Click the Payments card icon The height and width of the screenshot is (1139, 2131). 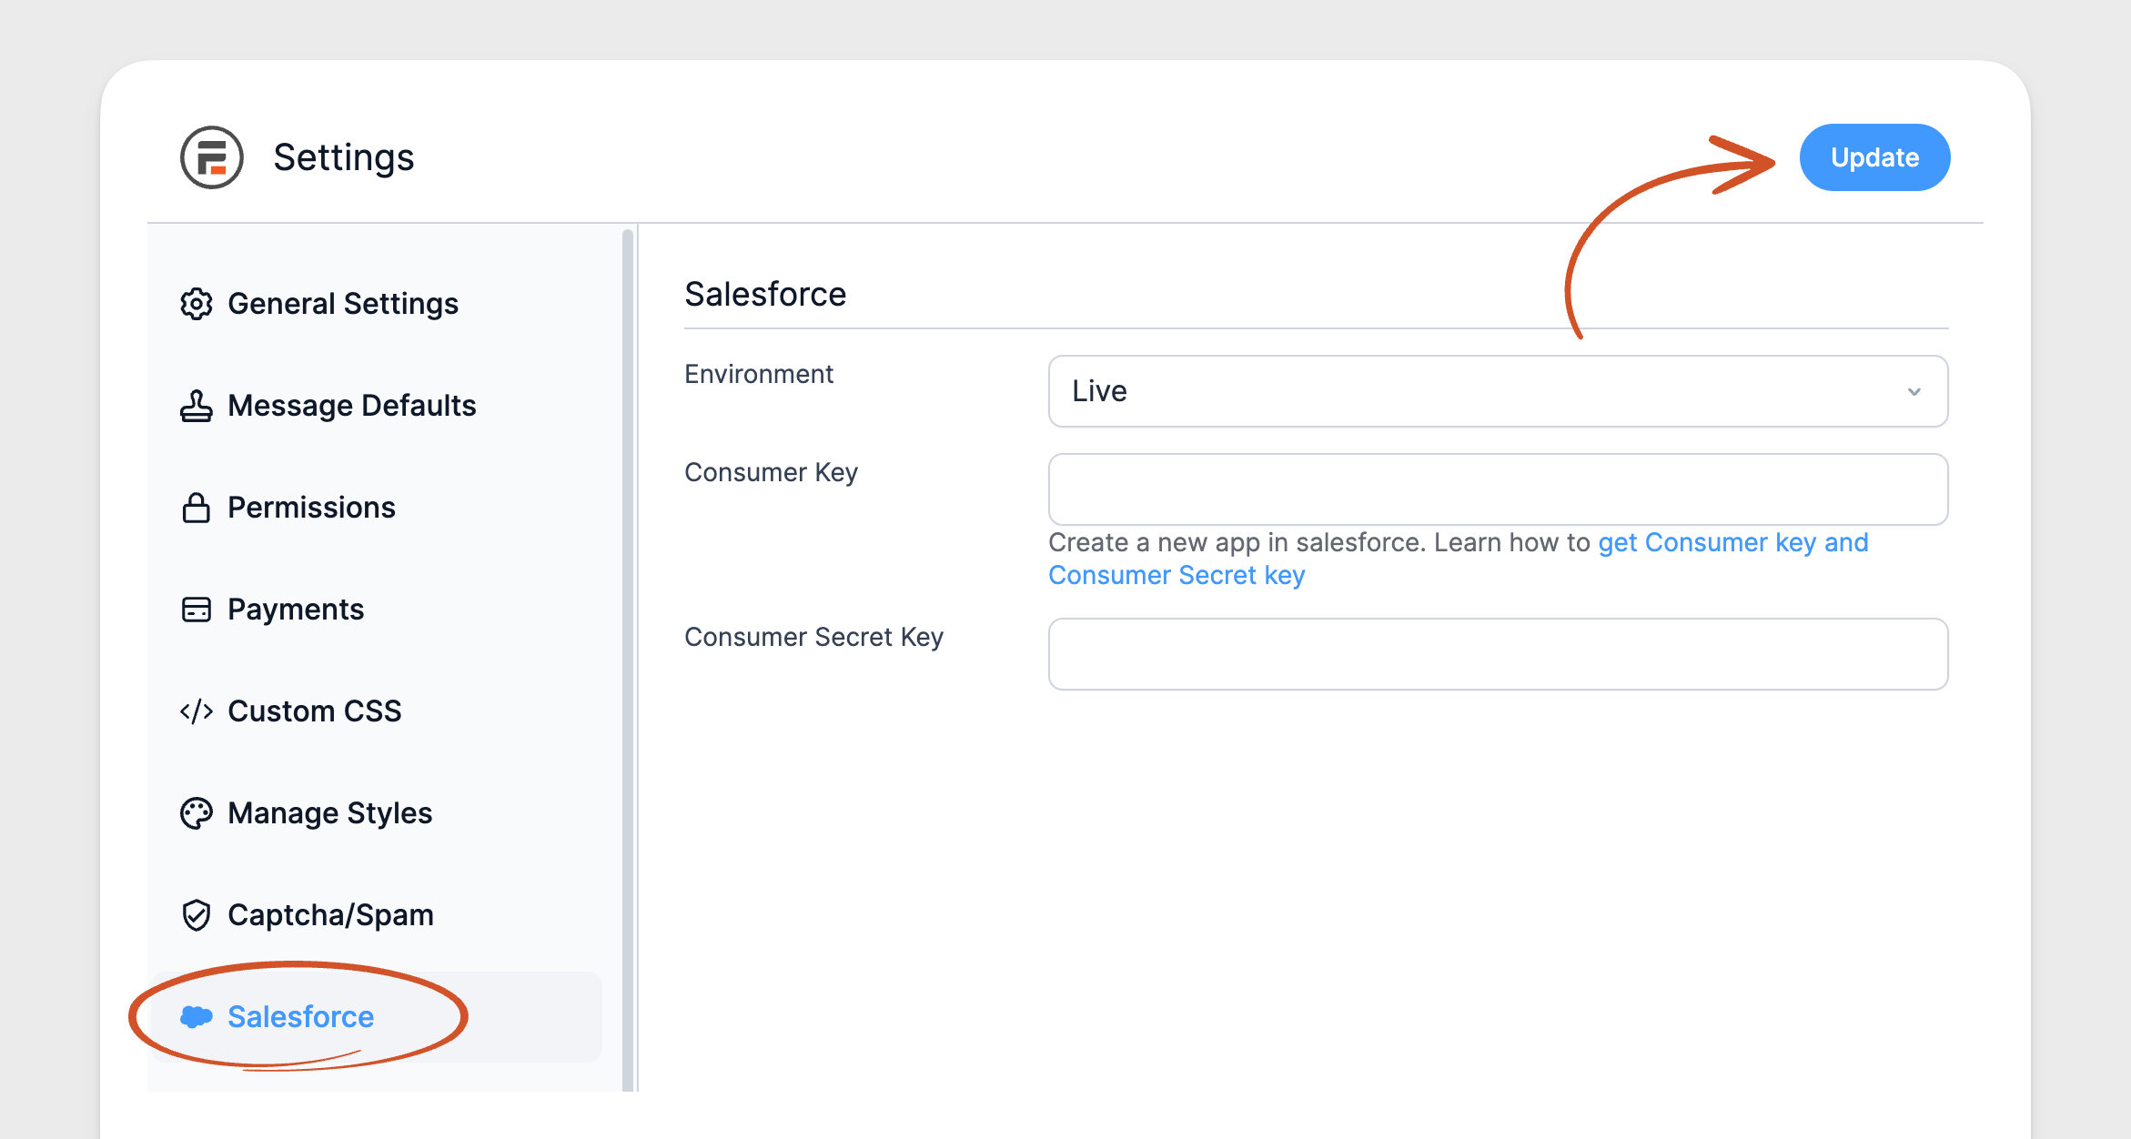(x=197, y=610)
